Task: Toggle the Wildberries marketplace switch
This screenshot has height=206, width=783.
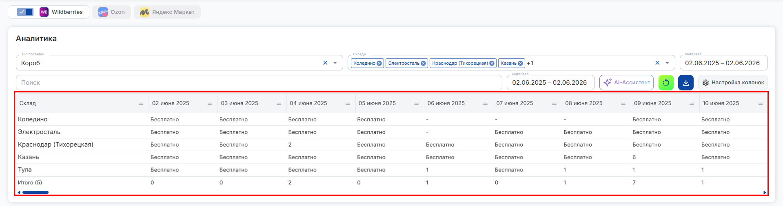Action: click(x=25, y=12)
